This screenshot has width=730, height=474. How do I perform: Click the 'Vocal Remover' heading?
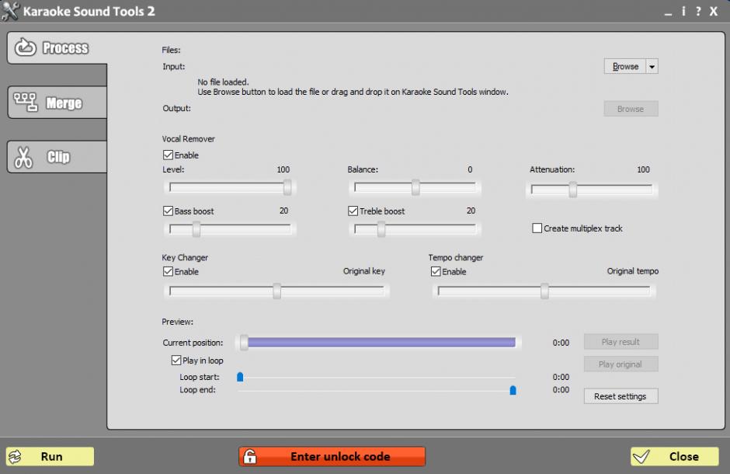click(x=189, y=139)
